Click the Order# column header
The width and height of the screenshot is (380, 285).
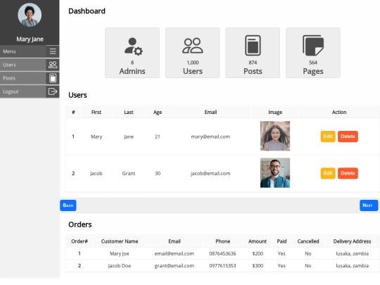pyautogui.click(x=80, y=241)
